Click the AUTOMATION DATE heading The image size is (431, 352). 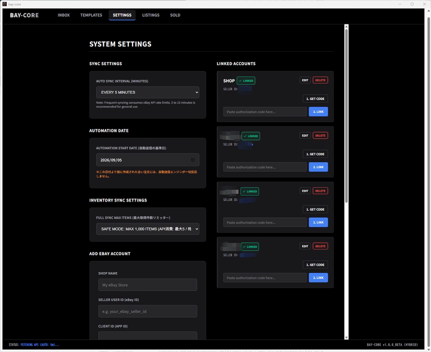(109, 131)
